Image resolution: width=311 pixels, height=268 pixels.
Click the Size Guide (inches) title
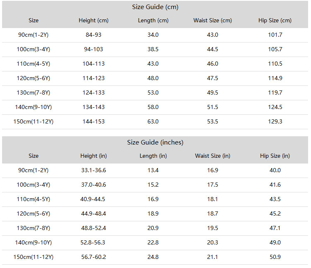(x=155, y=142)
